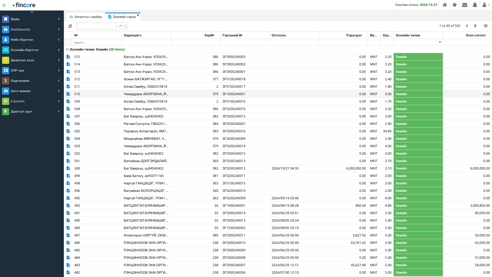492x277 pixels.
Task: Click the Даатгал зууч shield icon
Action: pos(6,111)
